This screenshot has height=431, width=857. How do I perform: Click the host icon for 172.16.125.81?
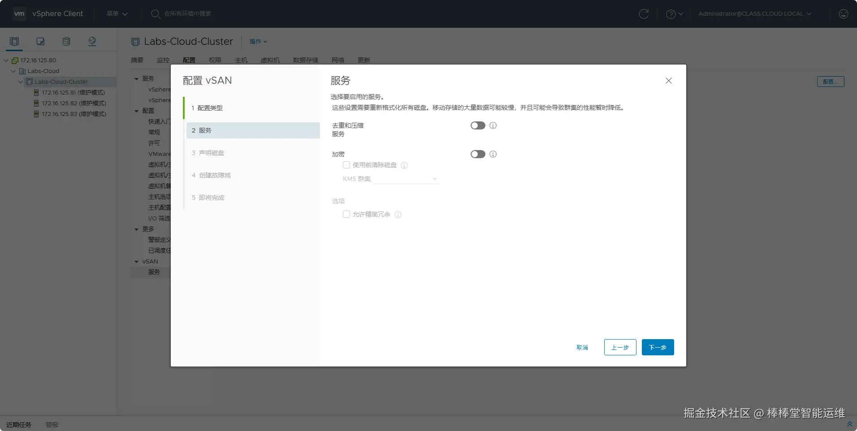pyautogui.click(x=37, y=93)
